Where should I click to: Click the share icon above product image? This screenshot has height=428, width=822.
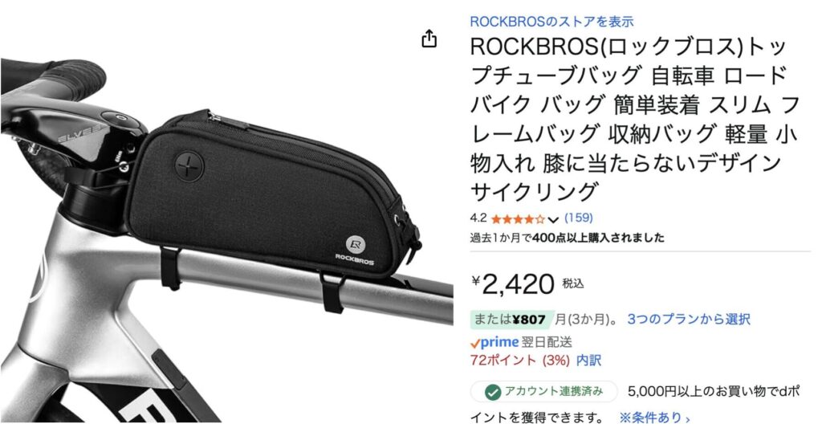coord(429,39)
